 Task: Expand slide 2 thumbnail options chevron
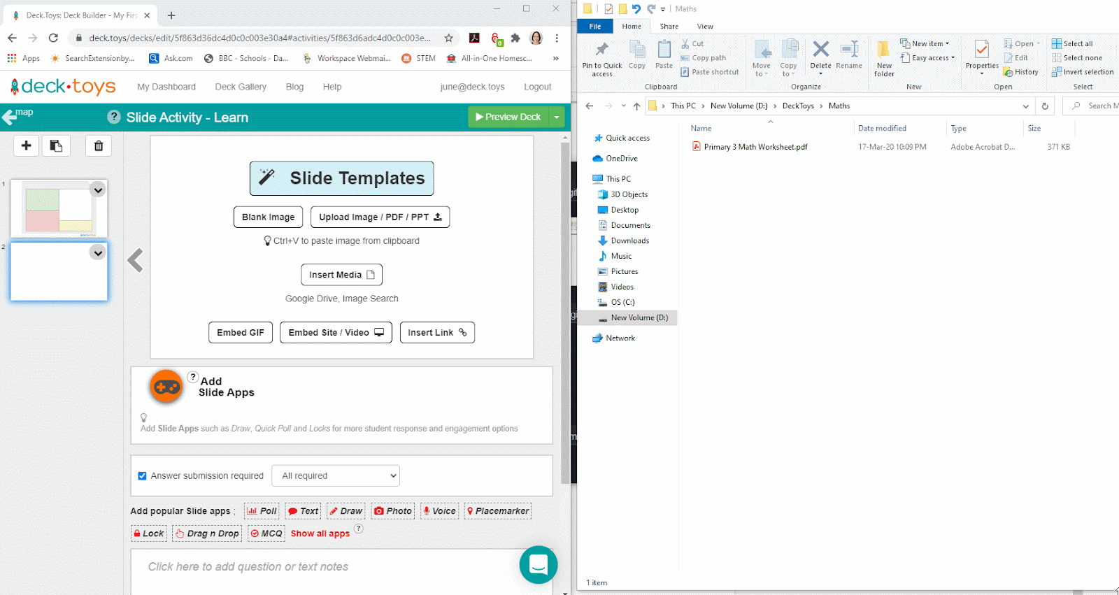click(98, 252)
